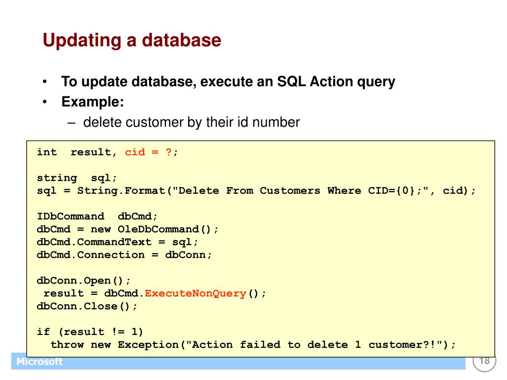Screen dimensions: 507x380
Task: Click the slide number 18 circle
Action: (484, 362)
